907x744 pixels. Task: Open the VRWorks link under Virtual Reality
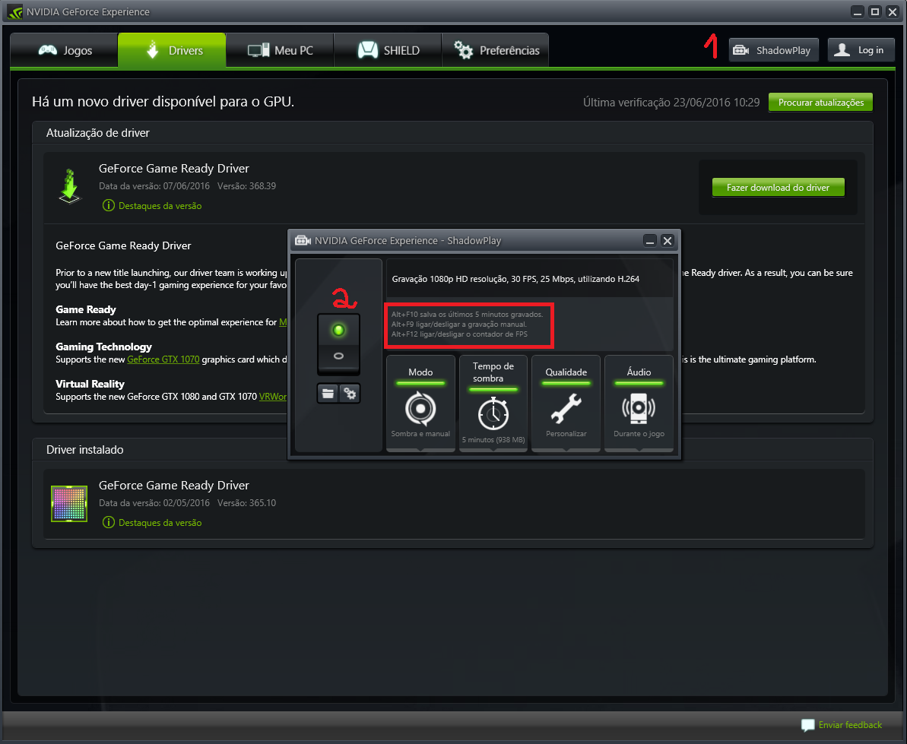[272, 397]
